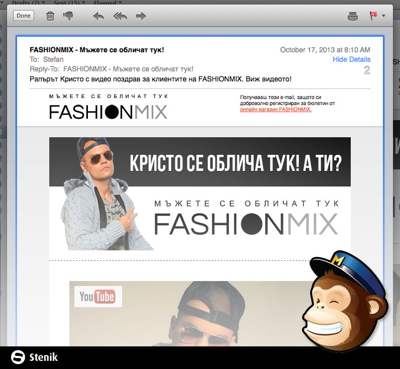This screenshot has width=400, height=369.
Task: Click the FASHIONMIX header logo
Action: point(109,107)
